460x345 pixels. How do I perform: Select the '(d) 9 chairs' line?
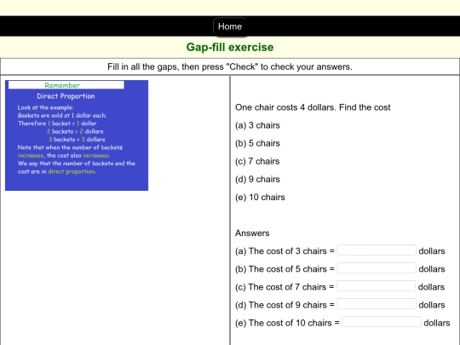(257, 179)
